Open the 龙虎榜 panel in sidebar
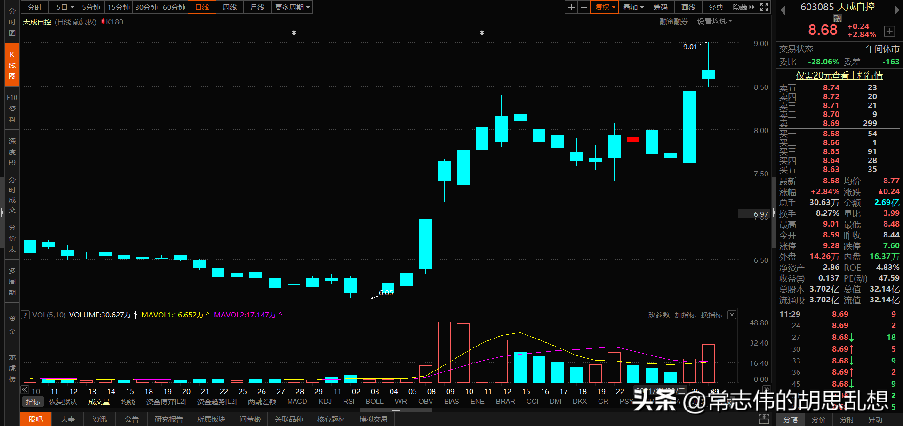Image resolution: width=903 pixels, height=426 pixels. point(12,368)
